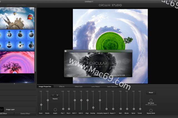Click the Melt slider handle
This screenshot has height=118, width=178.
pos(121,109)
